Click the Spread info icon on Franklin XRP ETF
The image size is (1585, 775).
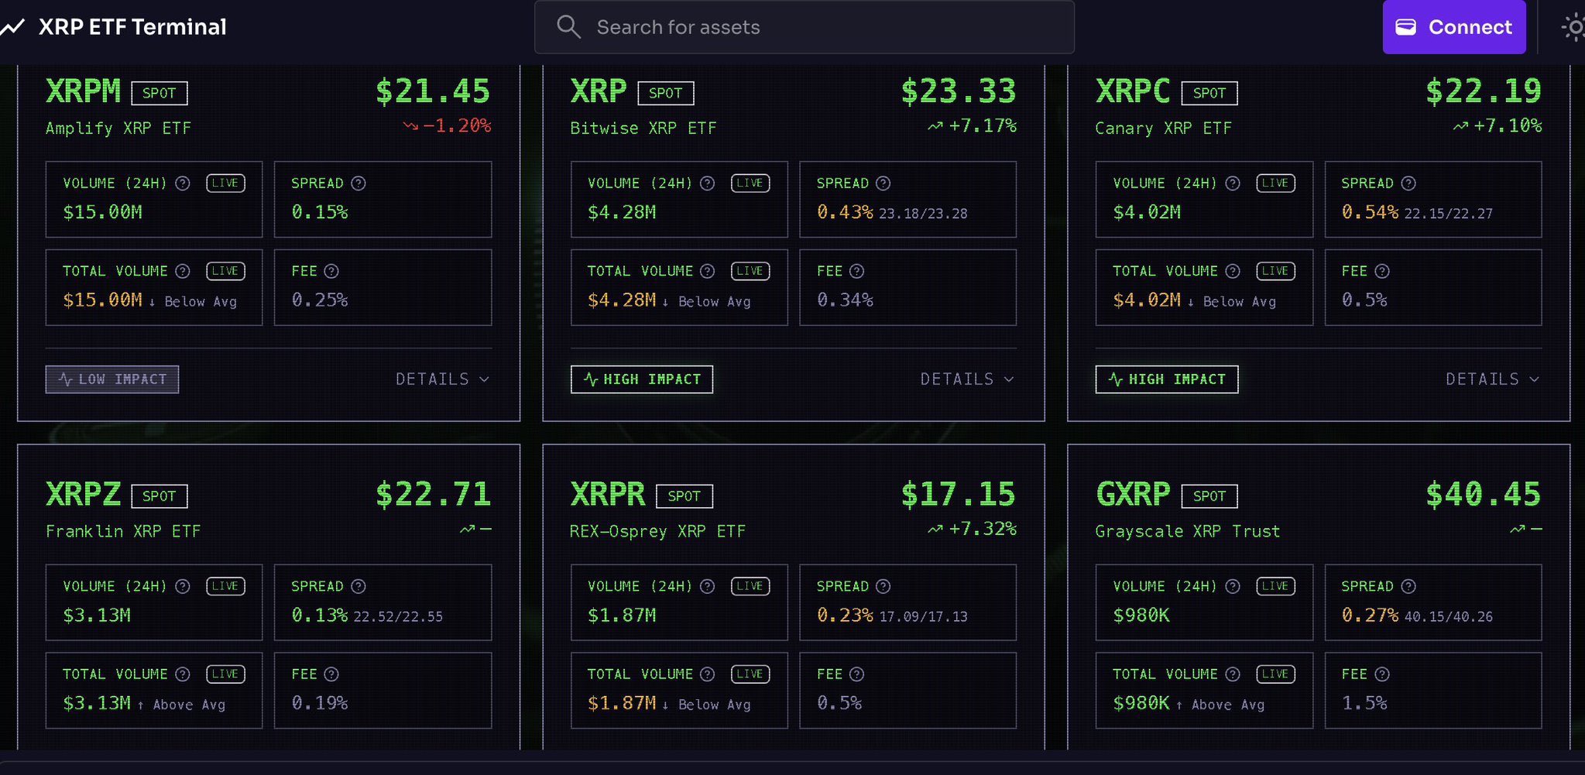[x=358, y=586]
